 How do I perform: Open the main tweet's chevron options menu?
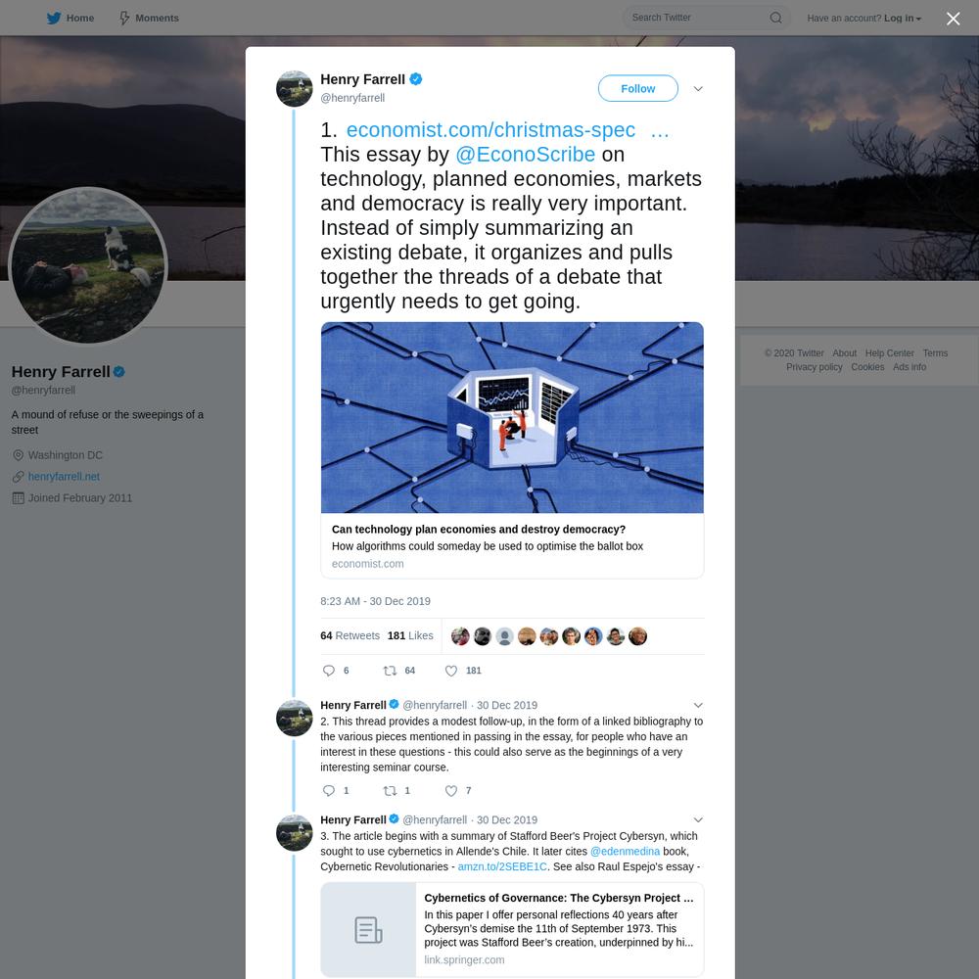[x=698, y=89]
